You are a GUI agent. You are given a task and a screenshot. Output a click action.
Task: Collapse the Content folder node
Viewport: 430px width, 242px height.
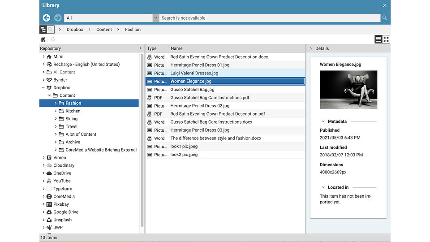click(x=49, y=95)
